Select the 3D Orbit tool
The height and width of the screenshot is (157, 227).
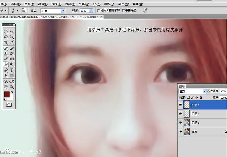coord(12,82)
